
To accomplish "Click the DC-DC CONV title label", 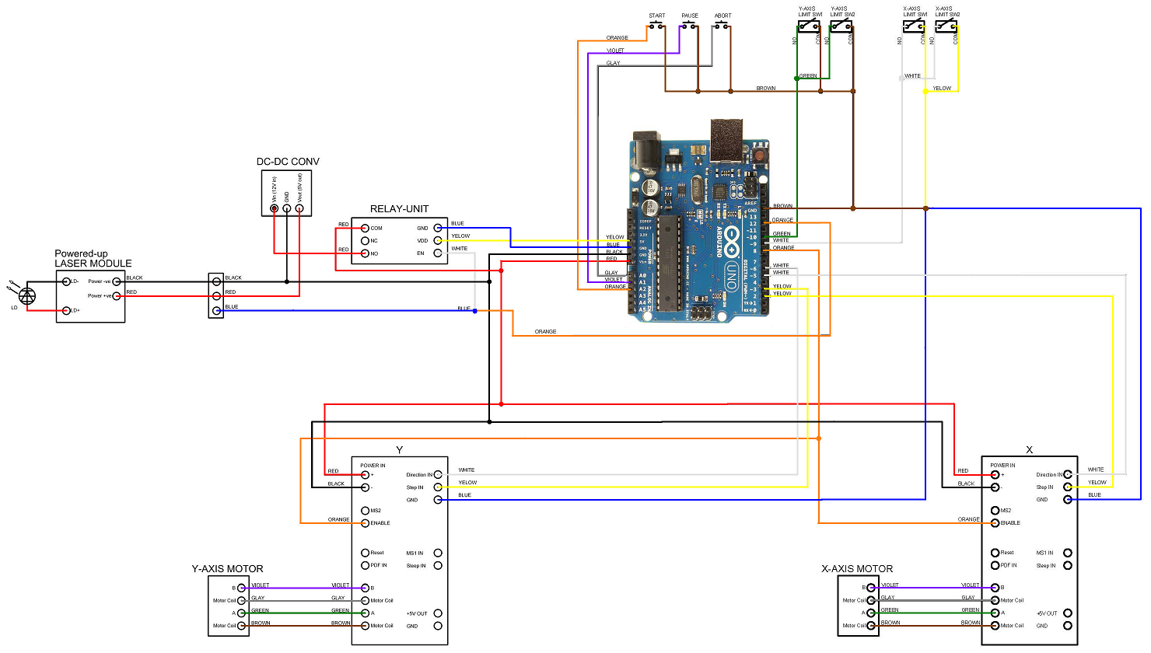I will 288,162.
